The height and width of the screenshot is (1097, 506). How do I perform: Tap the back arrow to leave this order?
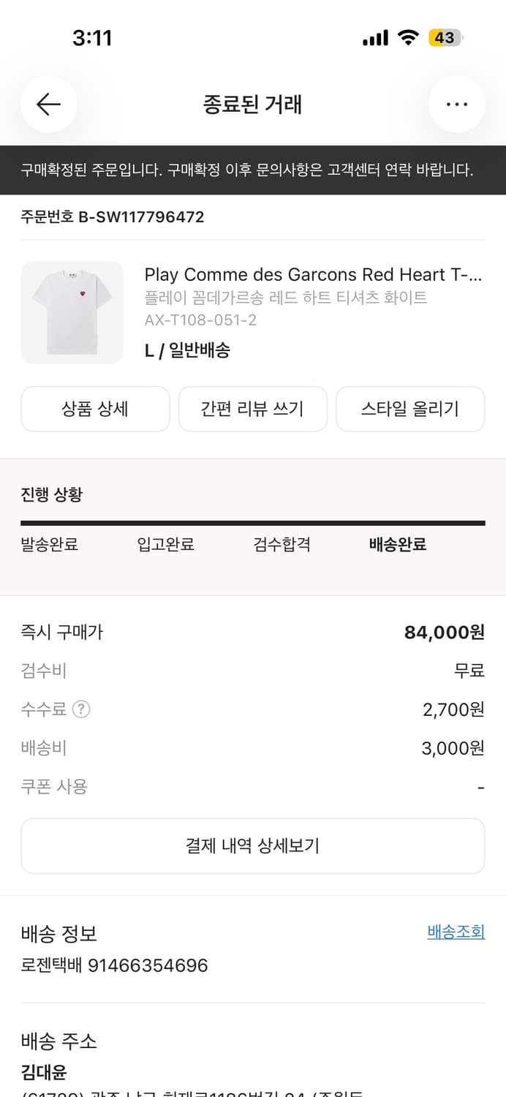[48, 104]
